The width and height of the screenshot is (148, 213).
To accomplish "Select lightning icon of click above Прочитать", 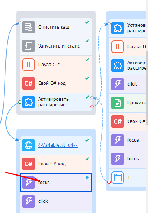I will 118,84.
